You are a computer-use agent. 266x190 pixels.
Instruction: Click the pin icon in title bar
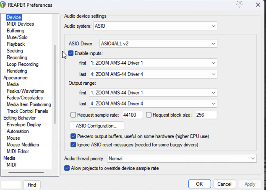click(240, 5)
